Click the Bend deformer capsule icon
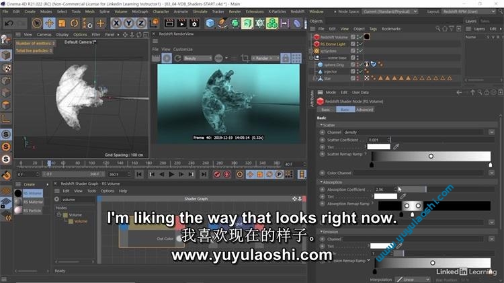Image resolution: width=504 pixels, height=283 pixels. [297, 23]
